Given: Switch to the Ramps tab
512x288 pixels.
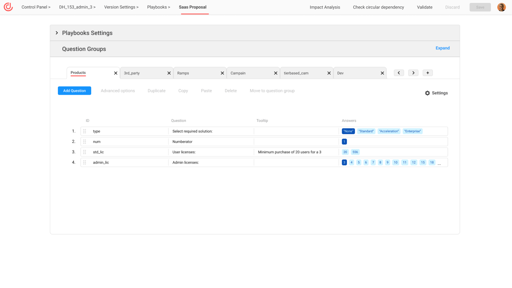Looking at the screenshot, I should tap(183, 73).
